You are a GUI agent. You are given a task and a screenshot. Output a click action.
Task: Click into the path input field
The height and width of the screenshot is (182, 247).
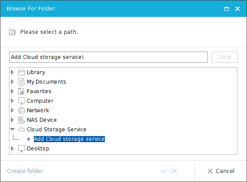pos(108,57)
